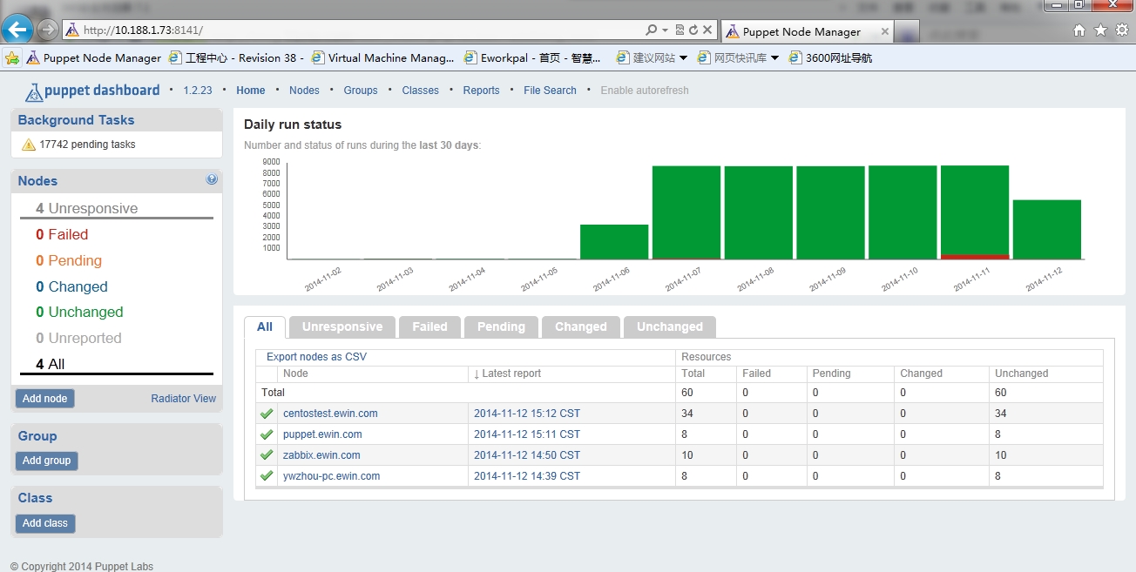Refresh the page with the reload icon

tap(693, 30)
